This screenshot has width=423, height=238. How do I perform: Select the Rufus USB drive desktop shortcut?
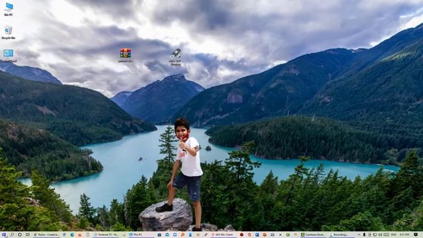pyautogui.click(x=176, y=56)
